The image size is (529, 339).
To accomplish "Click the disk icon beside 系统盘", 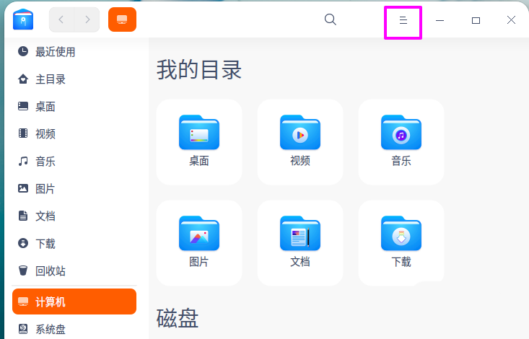I will click(x=23, y=329).
